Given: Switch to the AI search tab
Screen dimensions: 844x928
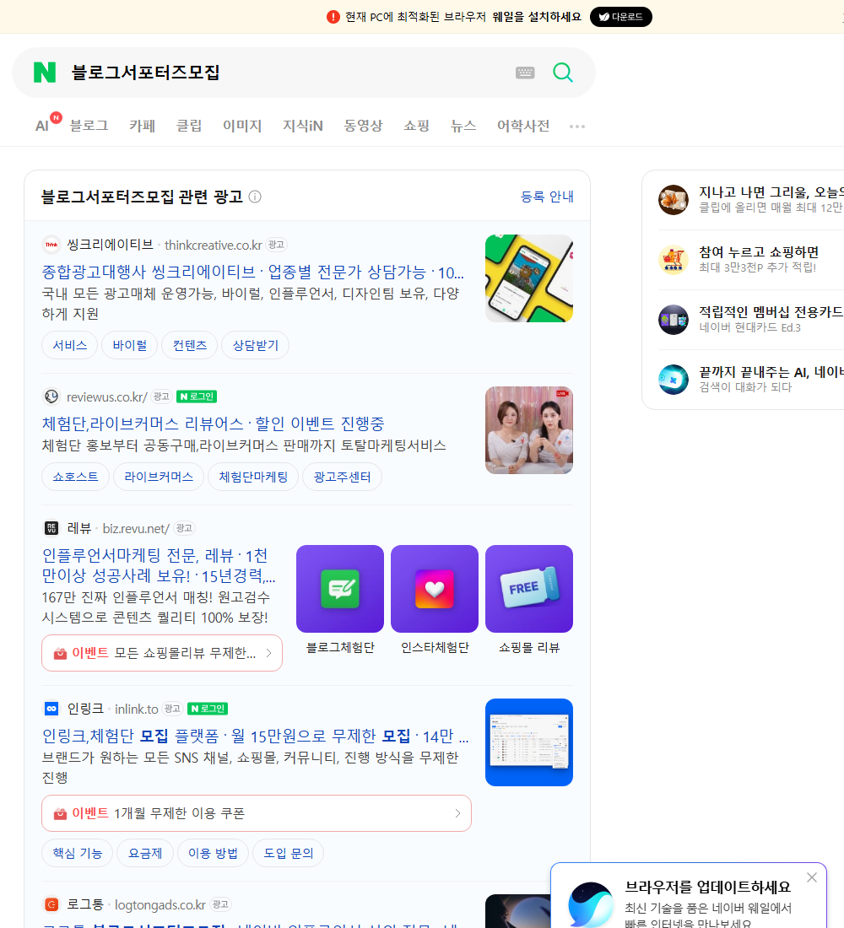Looking at the screenshot, I should pos(42,126).
